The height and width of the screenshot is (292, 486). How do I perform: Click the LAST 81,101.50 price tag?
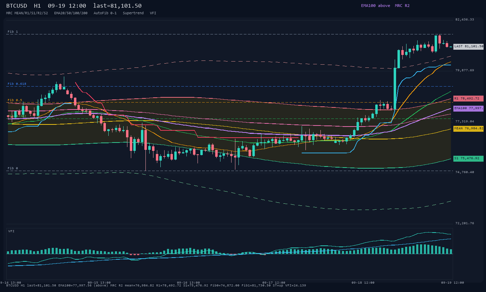[x=468, y=46]
